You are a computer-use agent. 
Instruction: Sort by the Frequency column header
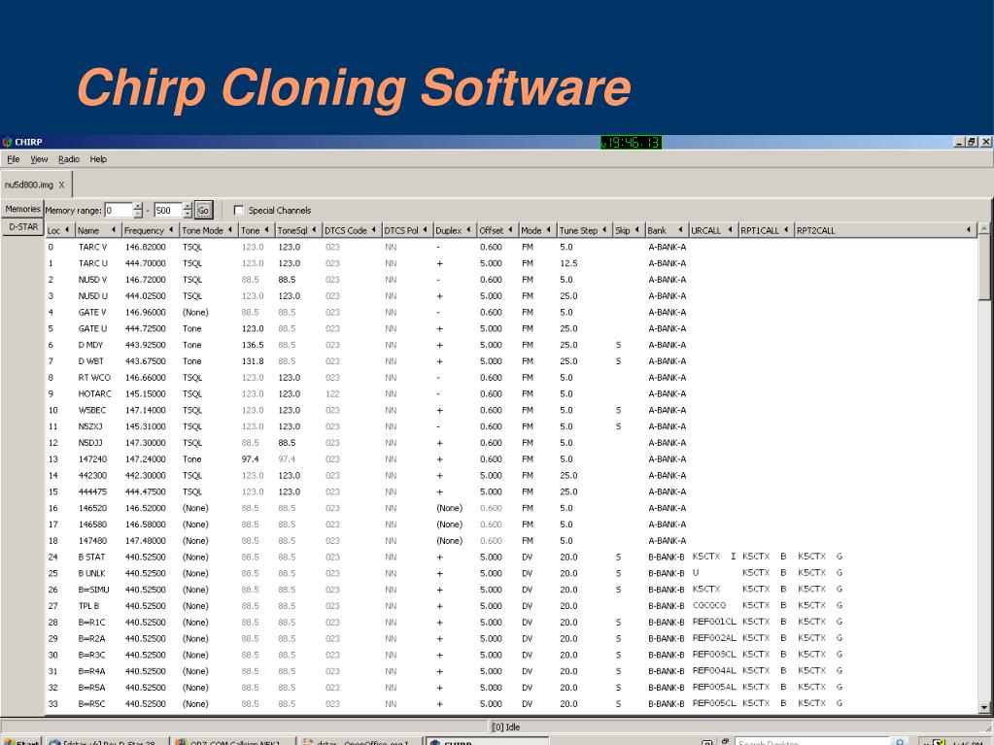coord(151,230)
